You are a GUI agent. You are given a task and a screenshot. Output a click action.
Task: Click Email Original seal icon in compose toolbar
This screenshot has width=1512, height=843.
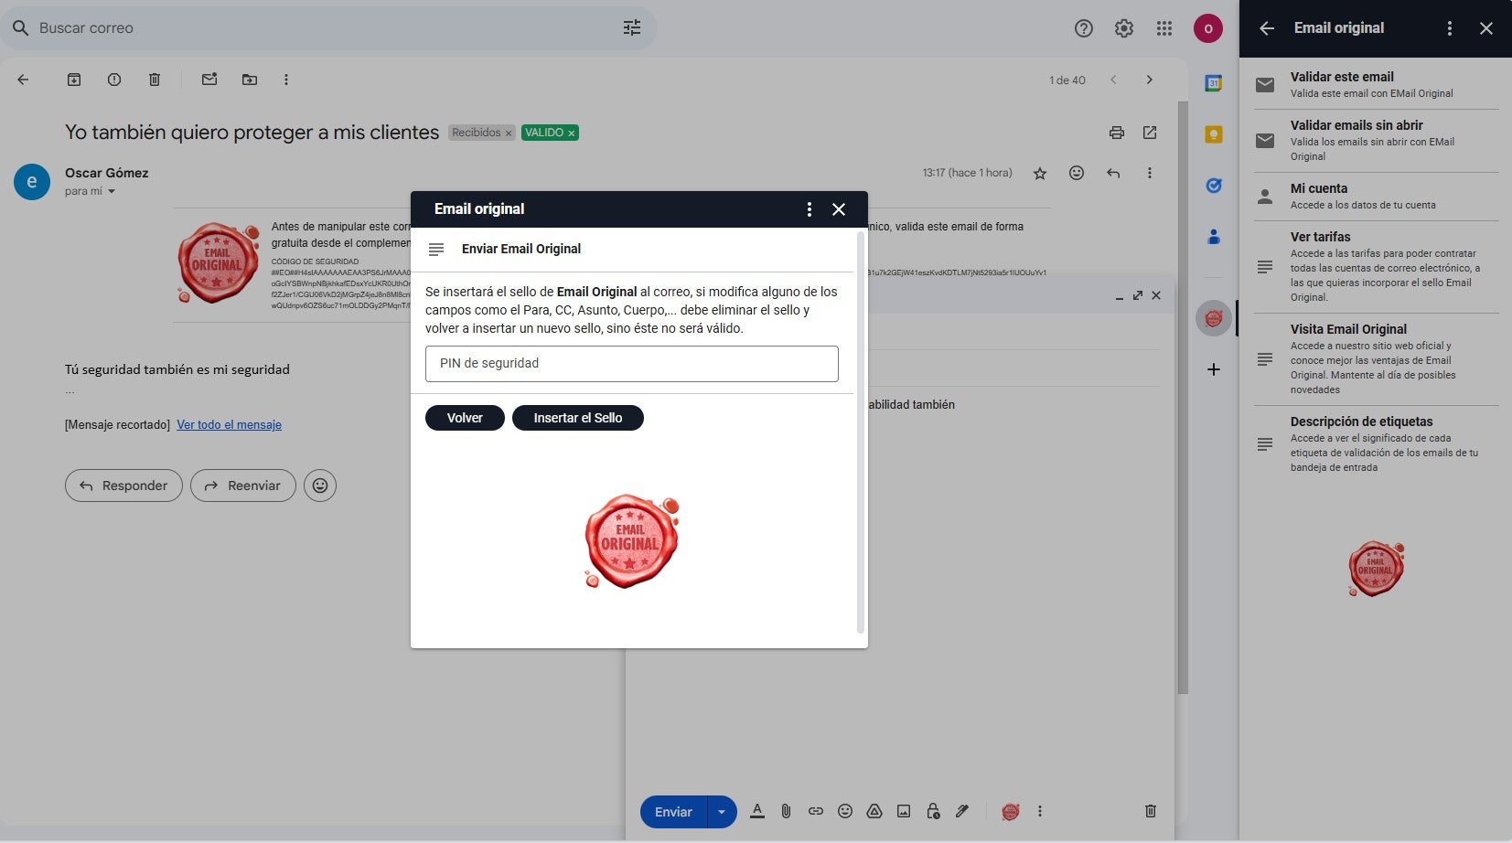[x=1011, y=811]
